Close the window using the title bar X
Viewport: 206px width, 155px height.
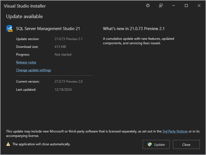pyautogui.click(x=199, y=6)
